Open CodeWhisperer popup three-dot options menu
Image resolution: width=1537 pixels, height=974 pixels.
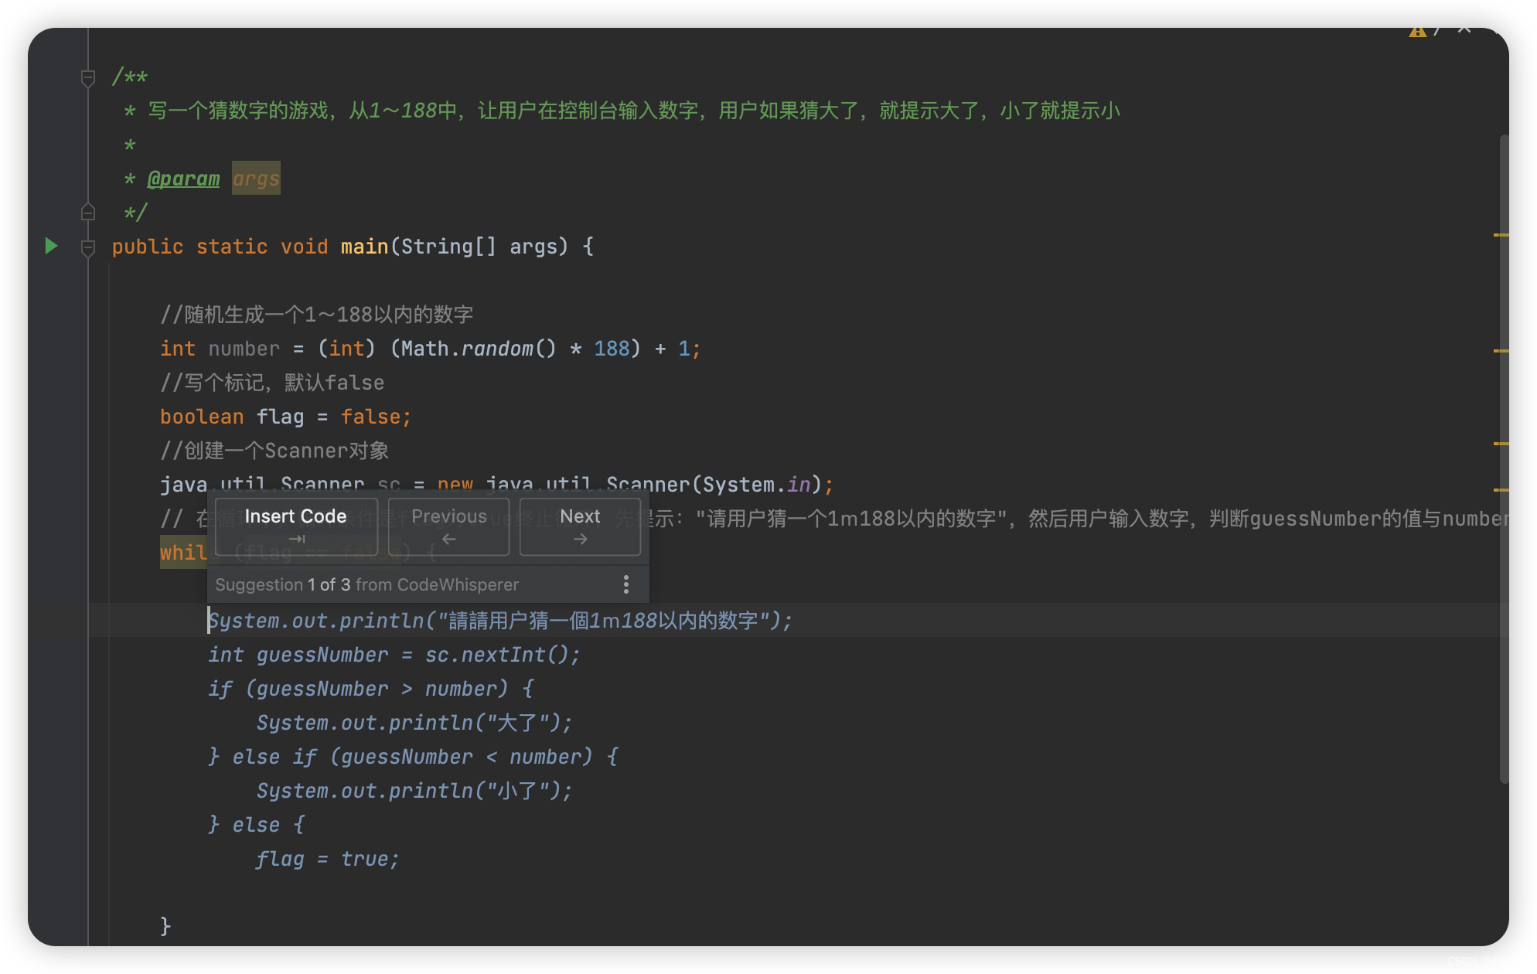click(x=626, y=584)
